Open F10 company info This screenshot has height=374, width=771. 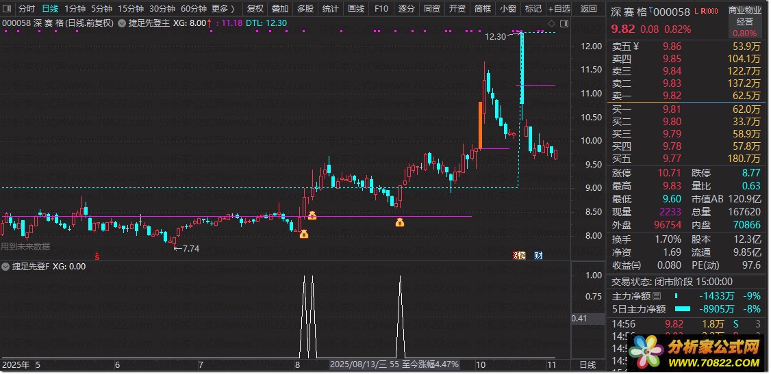pos(381,8)
